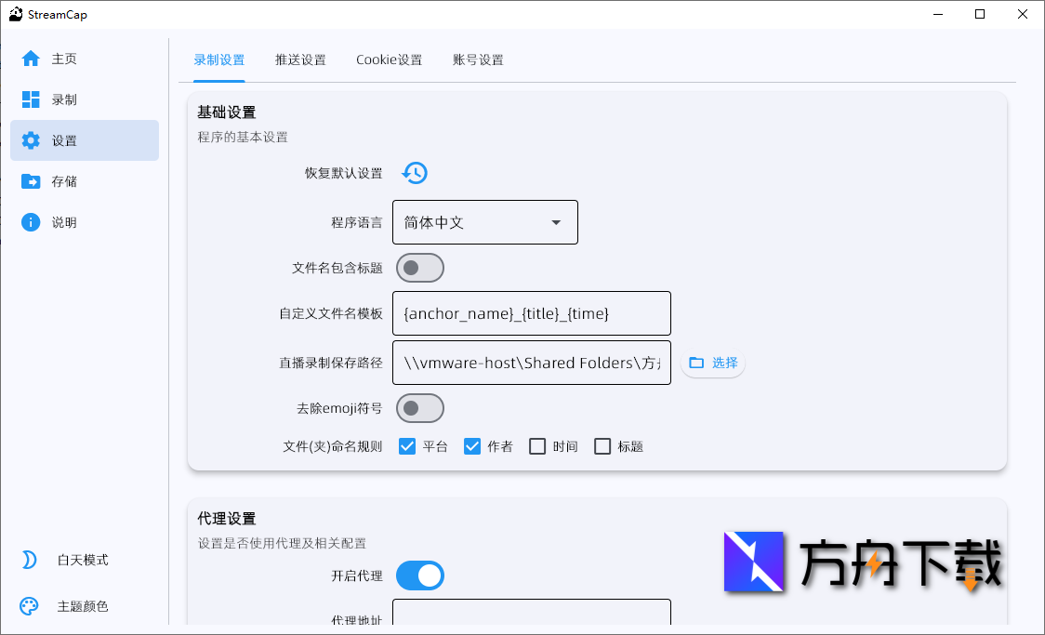Click the recording save path input field
Image resolution: width=1045 pixels, height=635 pixels.
(x=531, y=363)
